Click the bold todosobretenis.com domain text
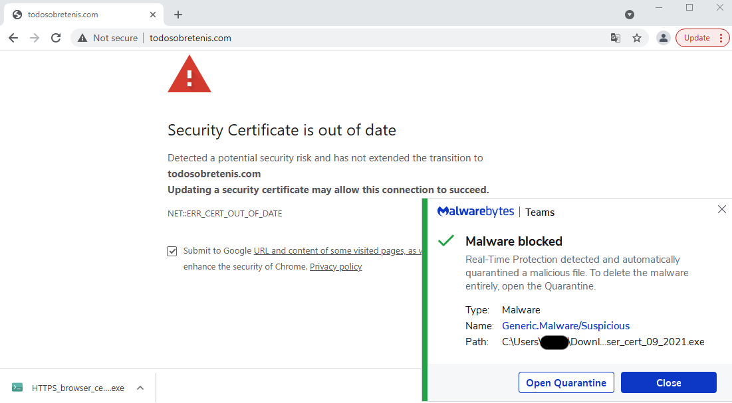 click(x=214, y=173)
